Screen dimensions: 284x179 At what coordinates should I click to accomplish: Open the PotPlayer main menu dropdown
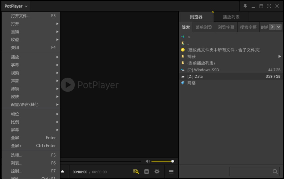(x=16, y=6)
